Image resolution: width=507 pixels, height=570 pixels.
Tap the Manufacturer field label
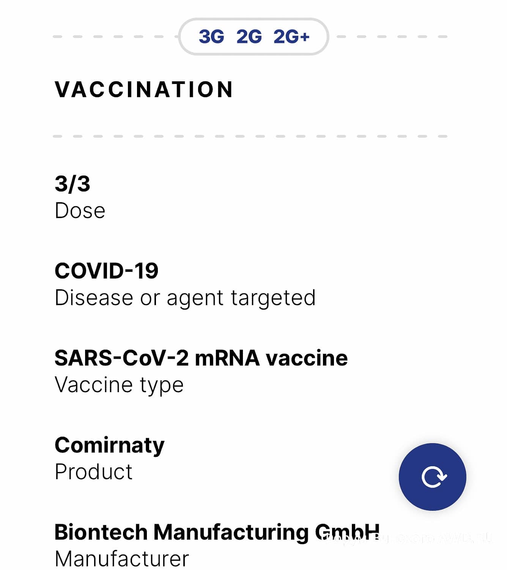122,559
